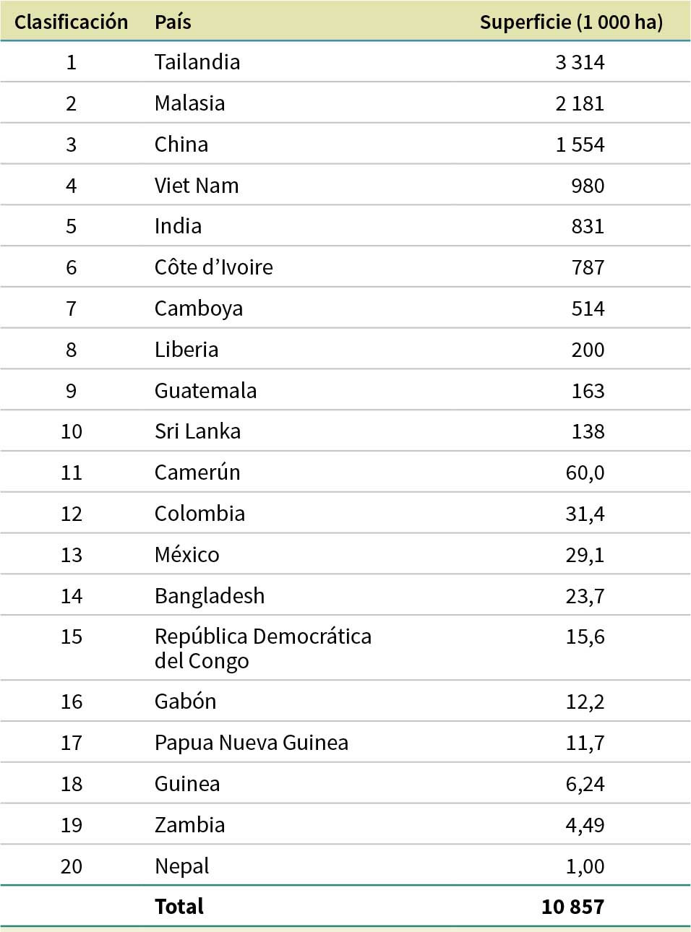Select India's value 831
Screen dimensions: 691x932
[x=588, y=226]
